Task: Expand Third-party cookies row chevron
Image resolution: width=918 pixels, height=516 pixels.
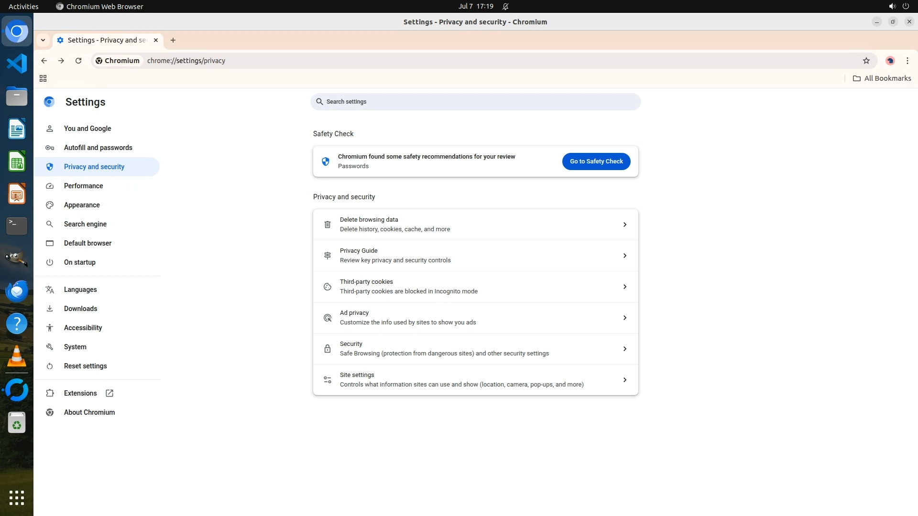Action: coord(624,287)
